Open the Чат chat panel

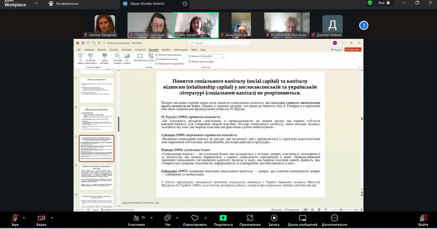(167, 218)
